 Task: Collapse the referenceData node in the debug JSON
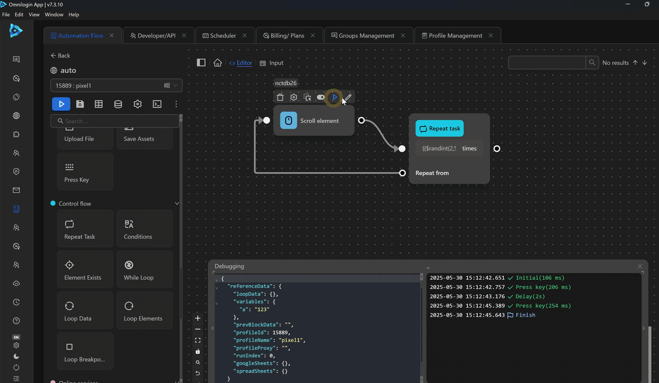click(216, 287)
